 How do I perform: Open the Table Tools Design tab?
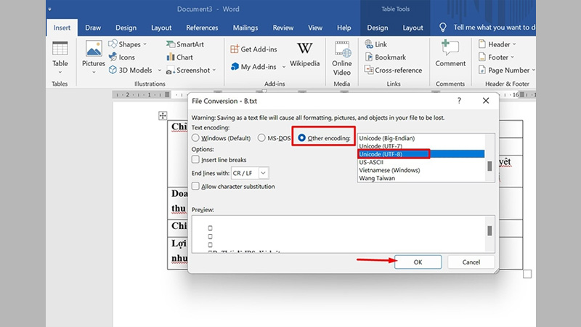pos(378,28)
